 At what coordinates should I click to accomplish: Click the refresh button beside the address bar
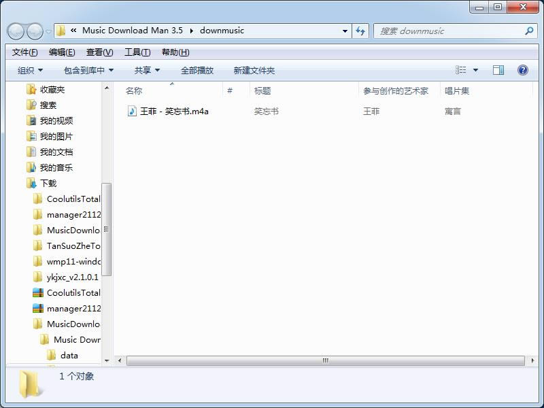pos(360,31)
